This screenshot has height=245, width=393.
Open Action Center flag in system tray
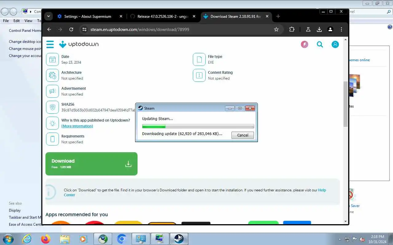point(355,239)
